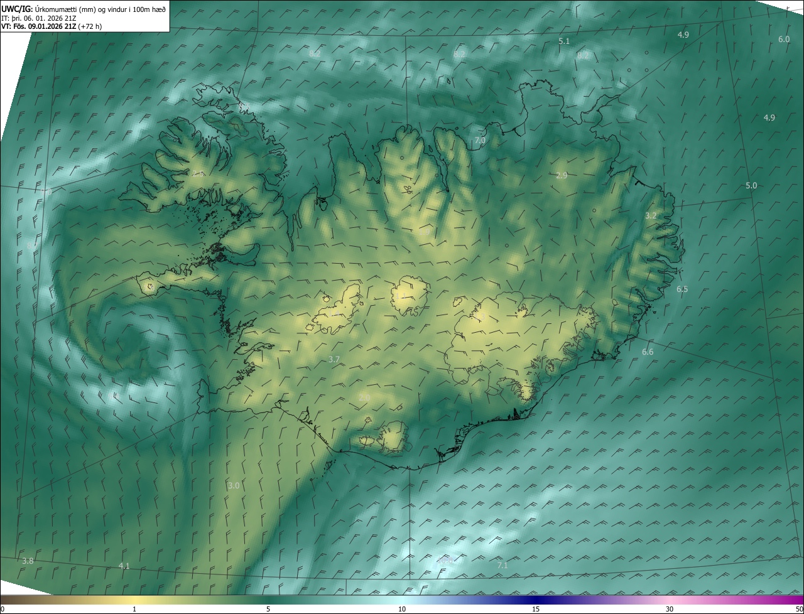This screenshot has width=804, height=614.
Task: Click the 3.8 value label on the map
Action: click(x=28, y=561)
